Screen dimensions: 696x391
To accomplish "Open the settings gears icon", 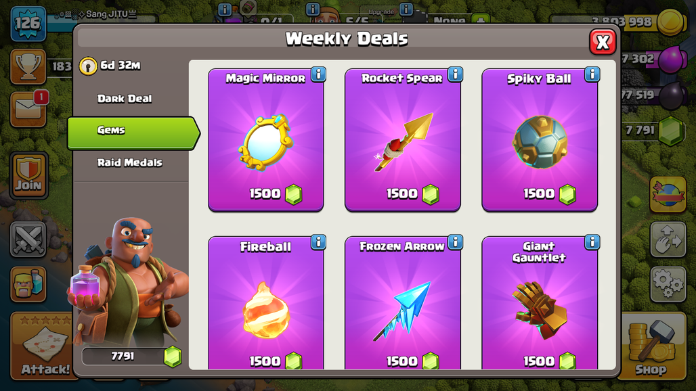I will click(668, 283).
